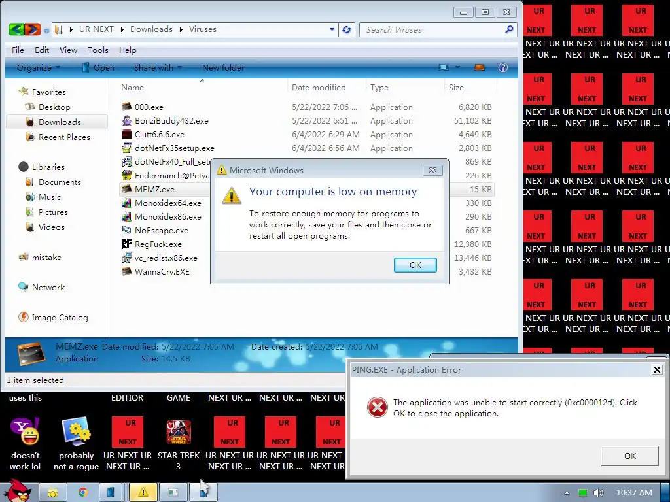Click the change view icon in toolbar
This screenshot has width=670, height=502.
coord(444,67)
